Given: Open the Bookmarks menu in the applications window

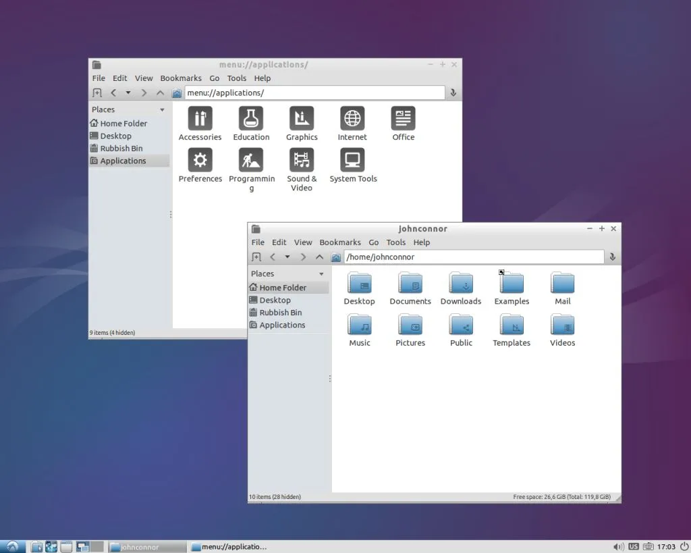Looking at the screenshot, I should (181, 78).
